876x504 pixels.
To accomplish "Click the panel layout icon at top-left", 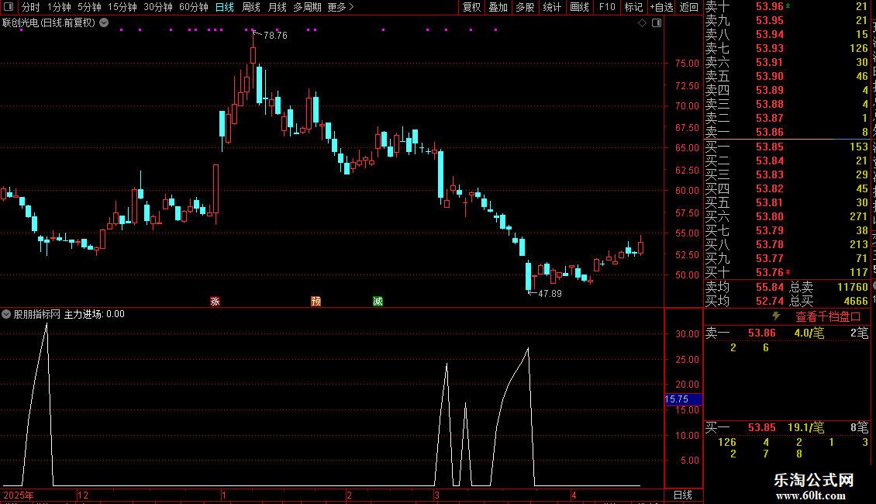I will pyautogui.click(x=9, y=7).
